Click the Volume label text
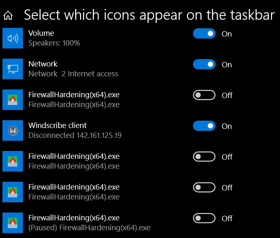Image resolution: width=280 pixels, height=238 pixels. pyautogui.click(x=41, y=33)
